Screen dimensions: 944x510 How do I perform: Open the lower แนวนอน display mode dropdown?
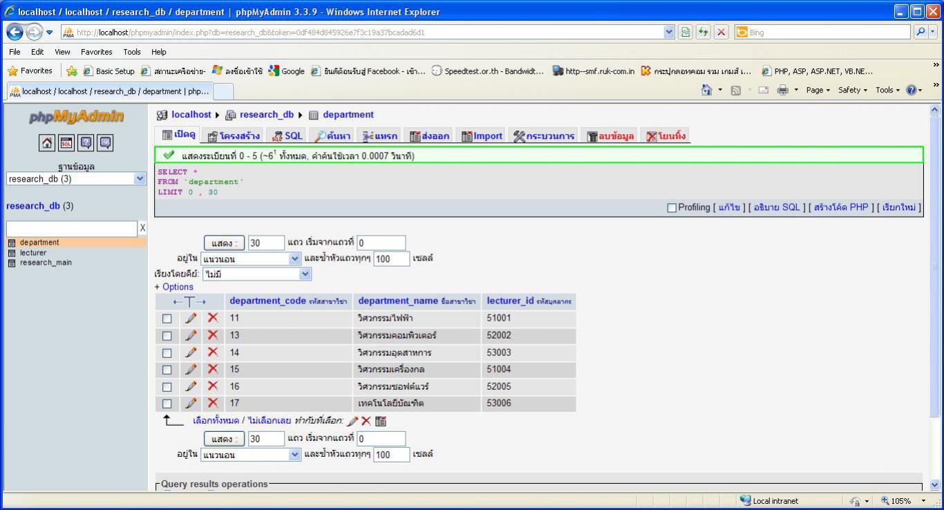[251, 455]
